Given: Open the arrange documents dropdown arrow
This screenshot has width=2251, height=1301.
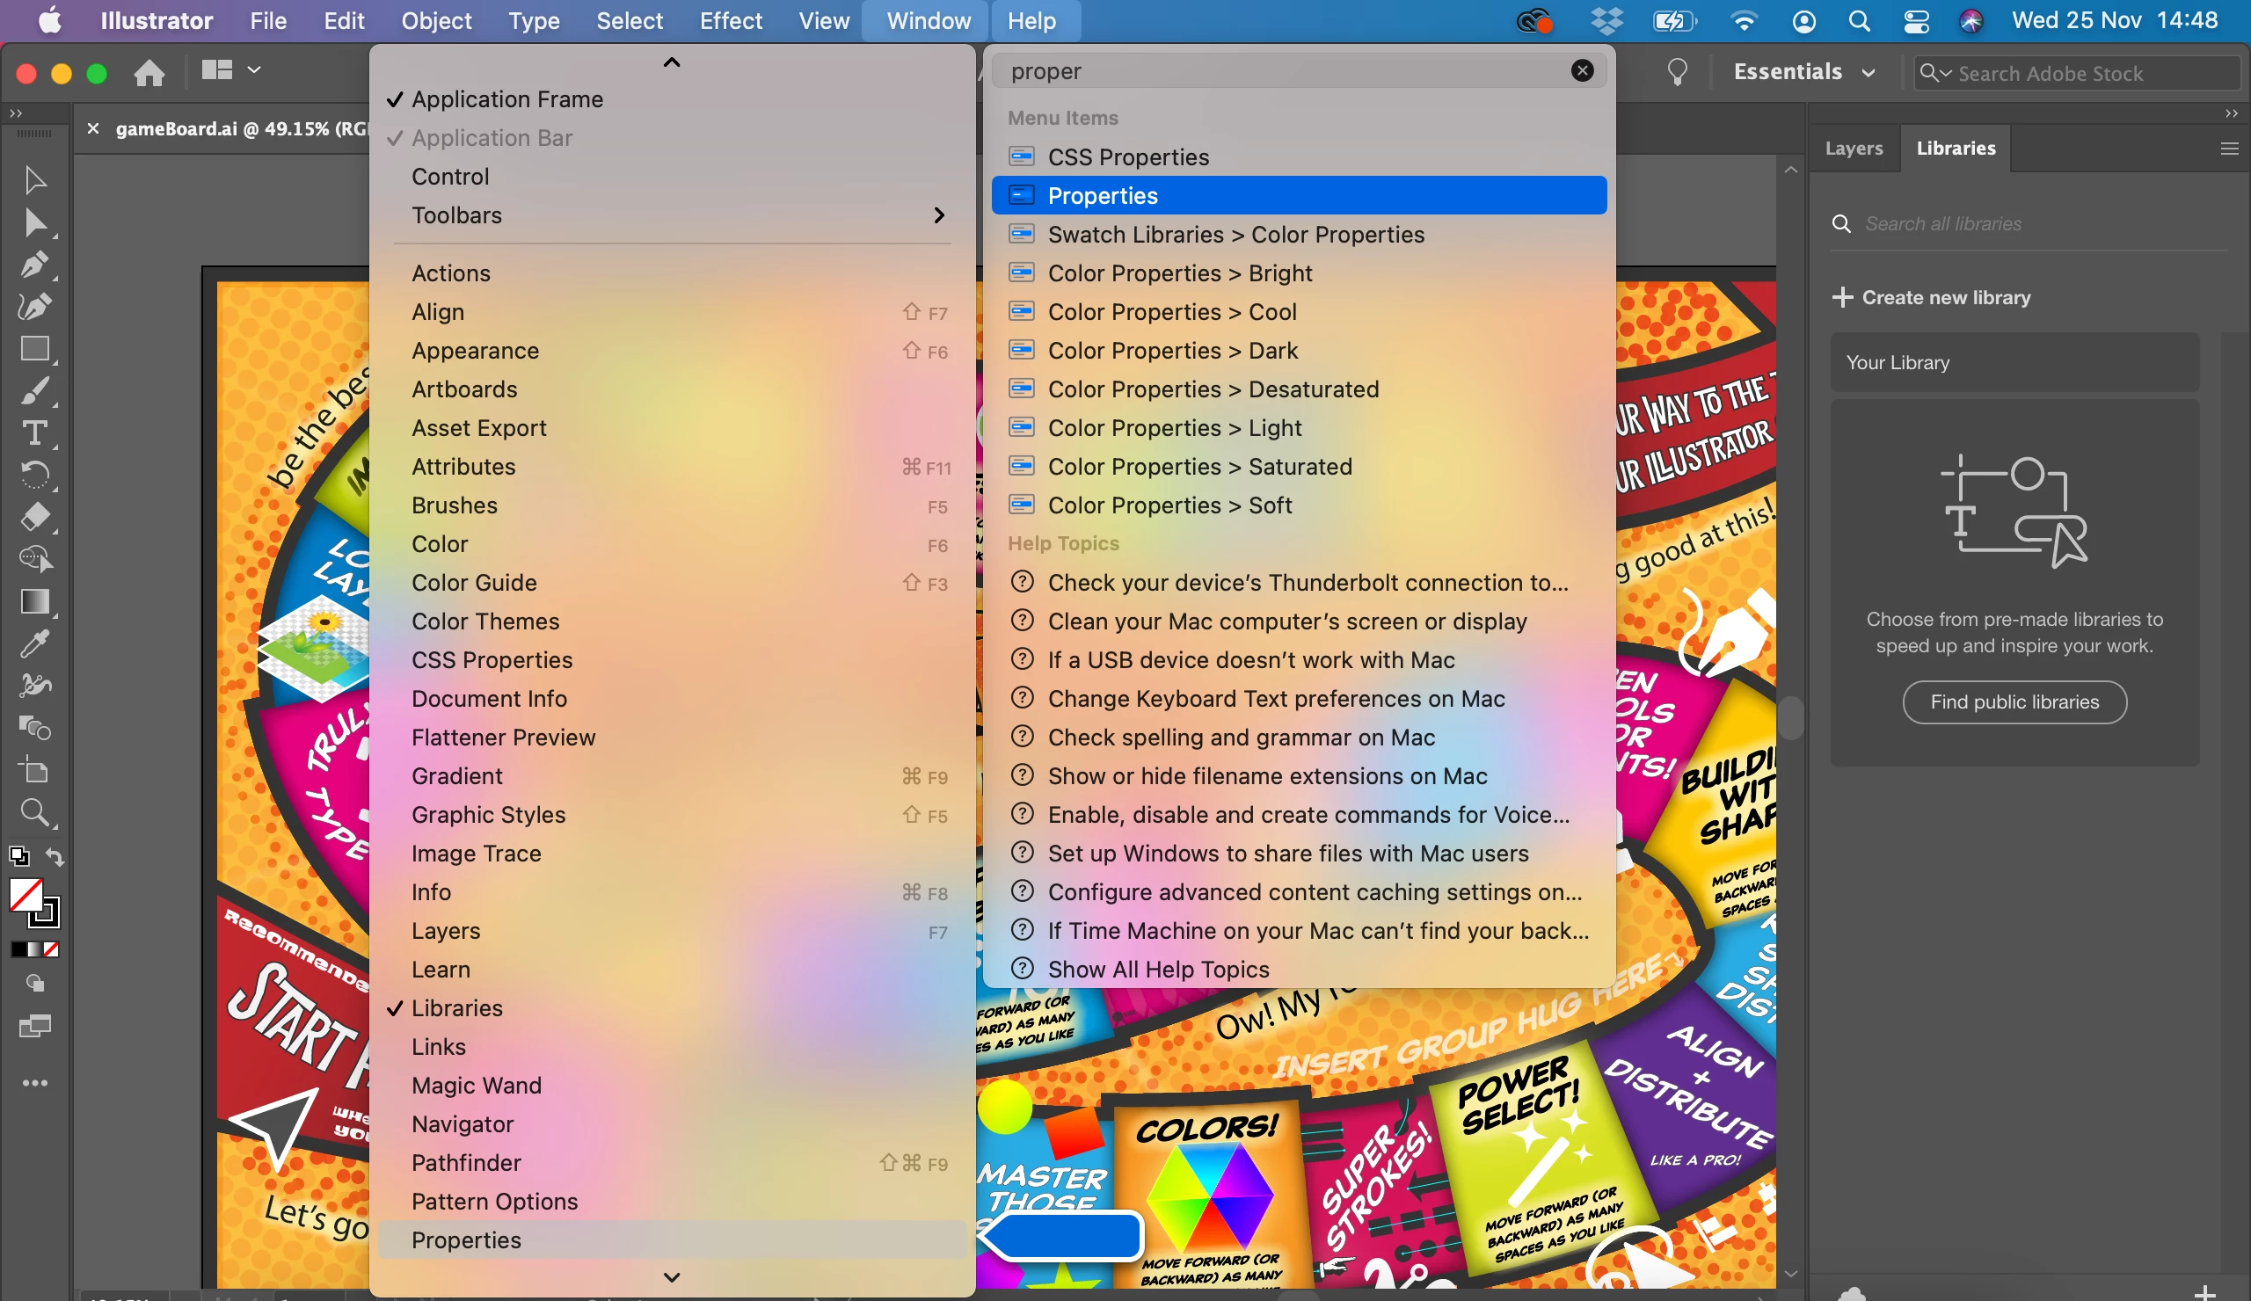Looking at the screenshot, I should (254, 70).
